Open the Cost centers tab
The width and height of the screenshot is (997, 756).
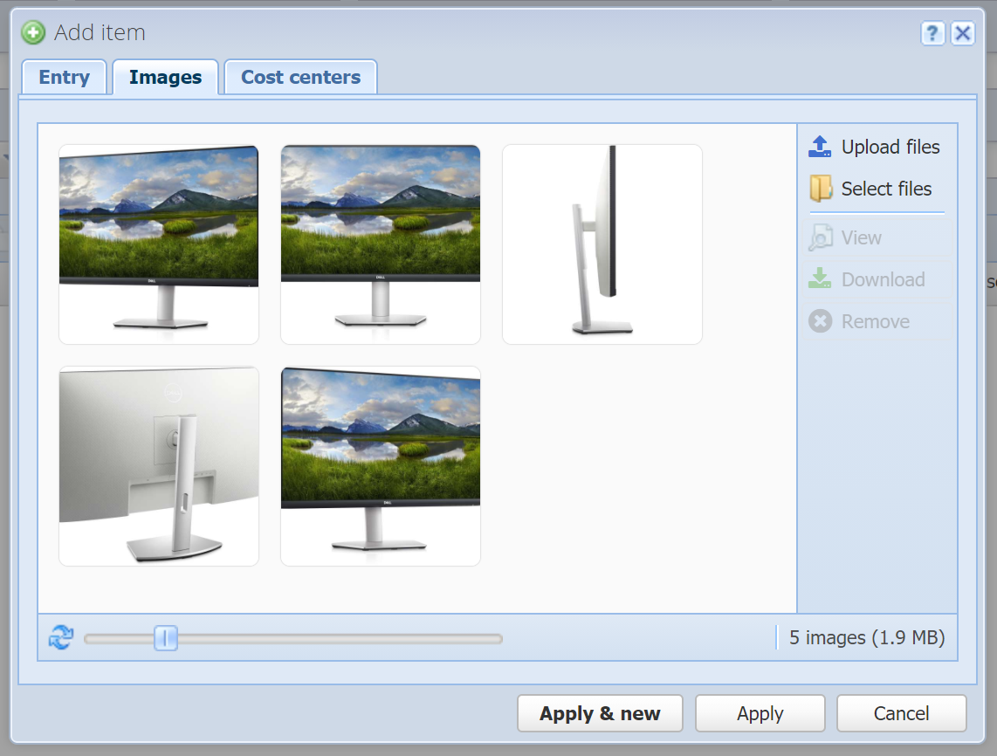pyautogui.click(x=300, y=77)
